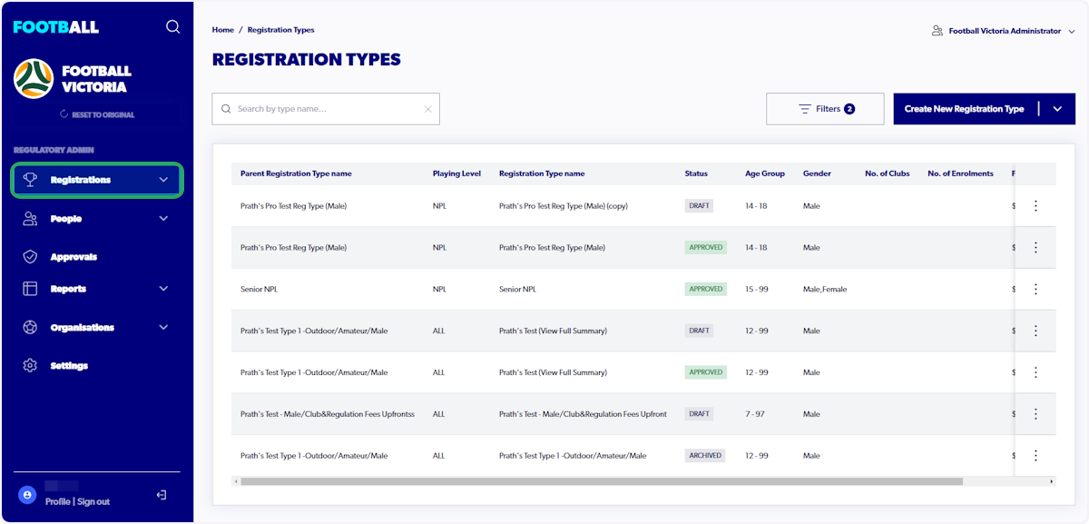Click the Settings gear icon
The width and height of the screenshot is (1089, 524).
pos(30,366)
